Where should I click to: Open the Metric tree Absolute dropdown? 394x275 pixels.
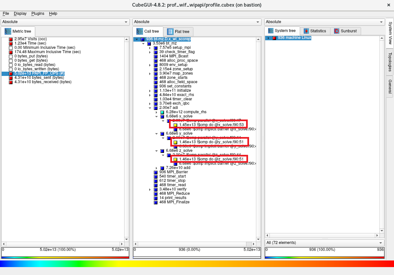[65, 22]
